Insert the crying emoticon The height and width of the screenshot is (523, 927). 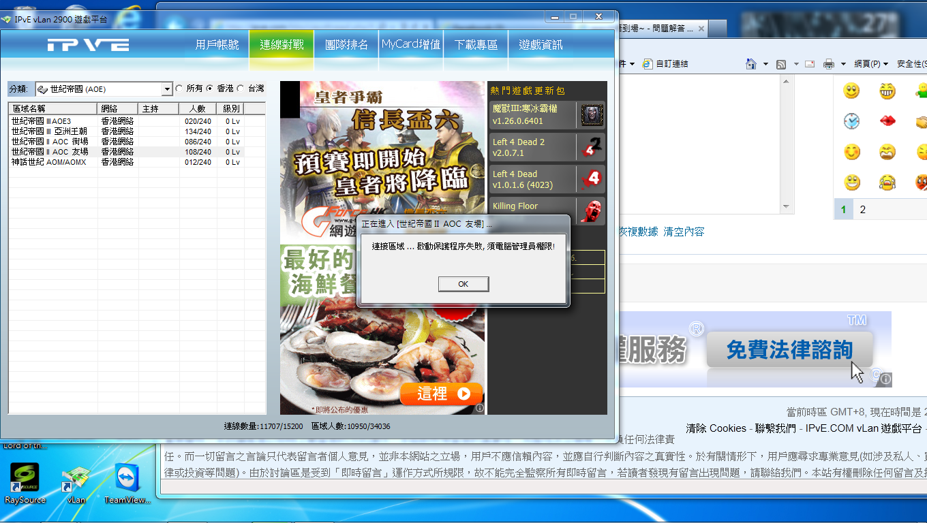(x=887, y=182)
